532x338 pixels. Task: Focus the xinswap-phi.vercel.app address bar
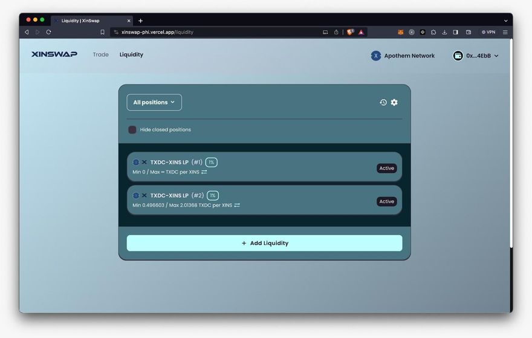[217, 32]
